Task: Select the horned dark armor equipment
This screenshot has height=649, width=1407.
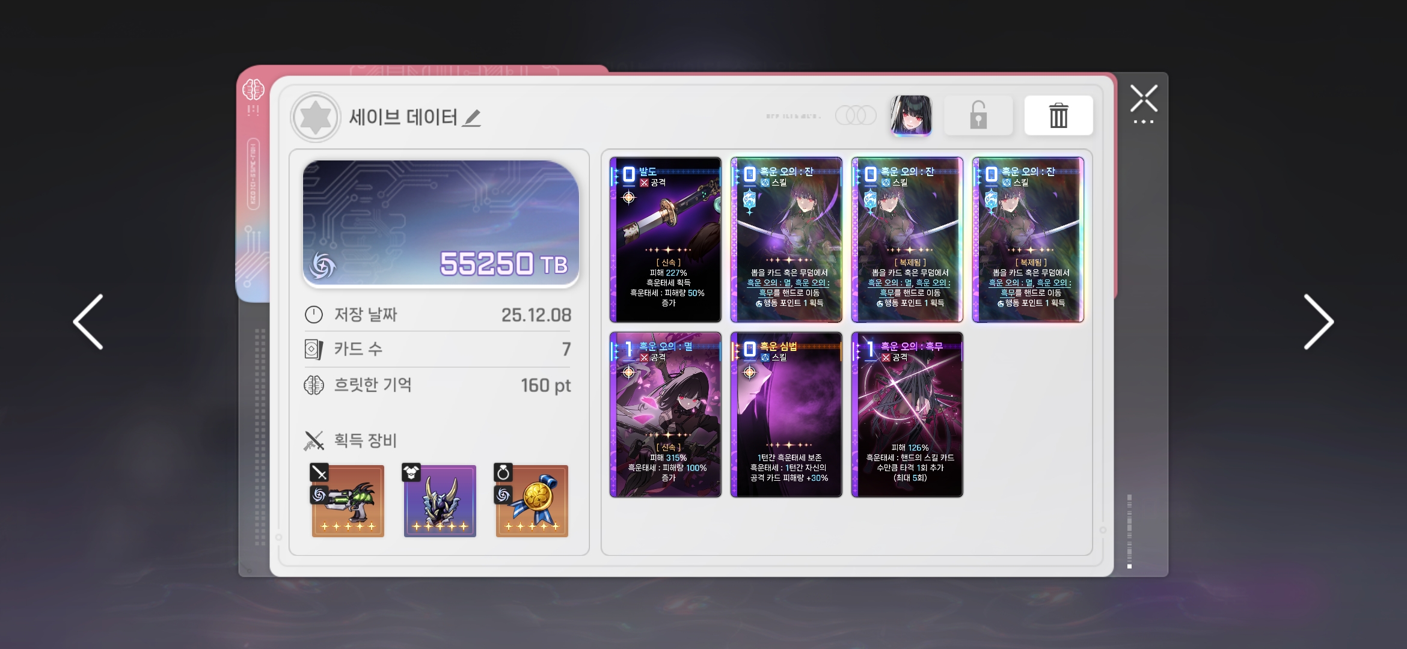Action: 440,501
